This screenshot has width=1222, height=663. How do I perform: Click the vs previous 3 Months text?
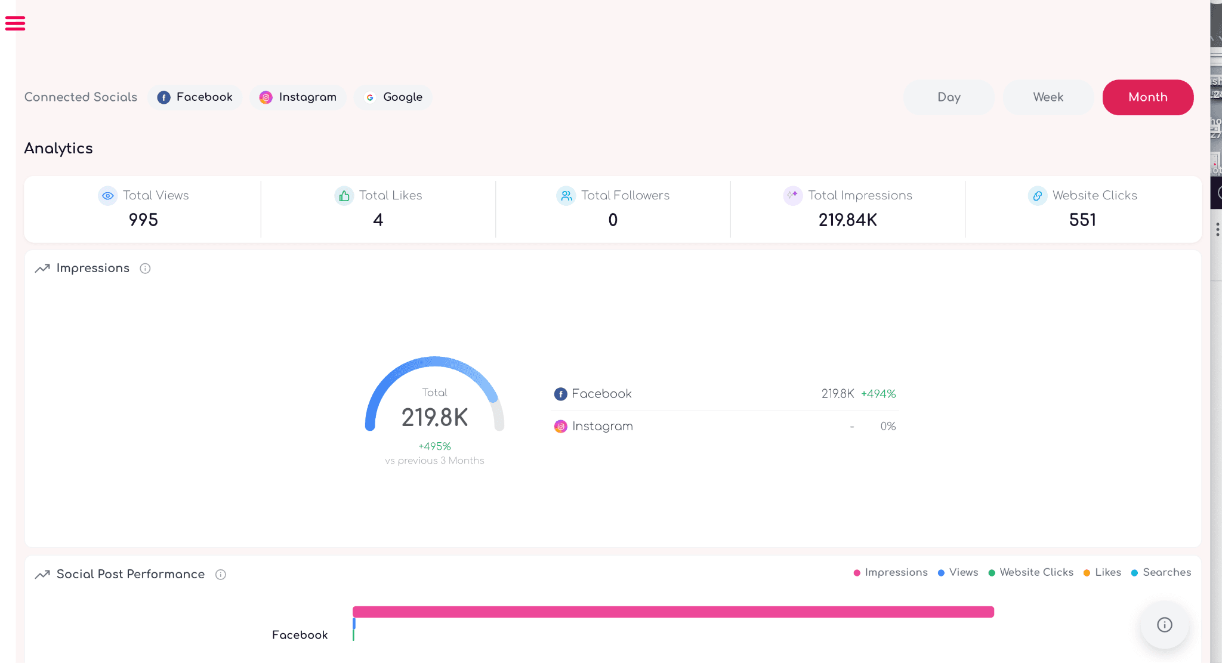click(434, 461)
